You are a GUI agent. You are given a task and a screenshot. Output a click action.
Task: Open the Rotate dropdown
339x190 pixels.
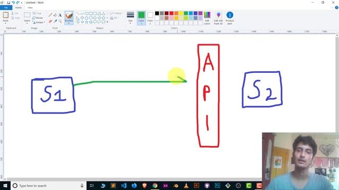click(39, 22)
